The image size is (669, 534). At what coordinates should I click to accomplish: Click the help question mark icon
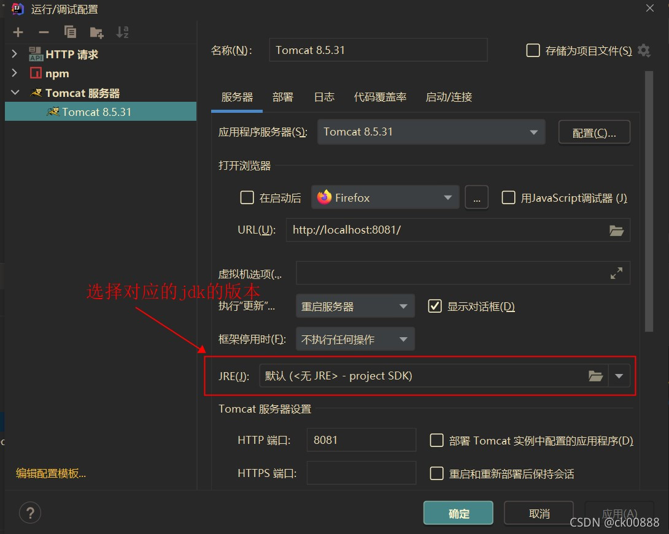(30, 513)
